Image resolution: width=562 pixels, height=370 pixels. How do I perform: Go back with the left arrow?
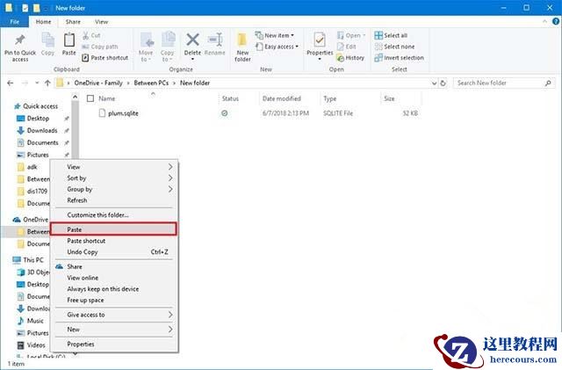coord(11,83)
